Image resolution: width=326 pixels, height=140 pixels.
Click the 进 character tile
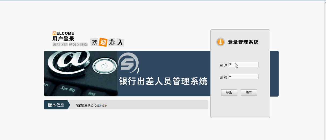coord(112,42)
